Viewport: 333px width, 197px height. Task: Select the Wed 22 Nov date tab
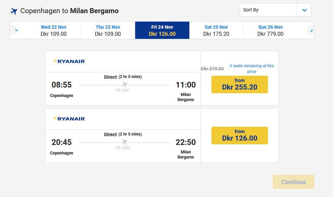pyautogui.click(x=54, y=30)
